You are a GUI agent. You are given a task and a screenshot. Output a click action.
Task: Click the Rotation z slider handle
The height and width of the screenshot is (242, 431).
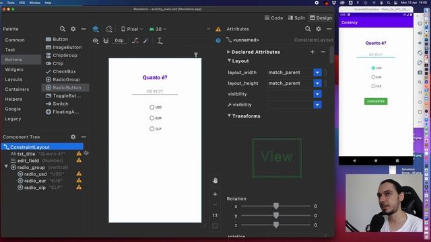click(x=276, y=225)
